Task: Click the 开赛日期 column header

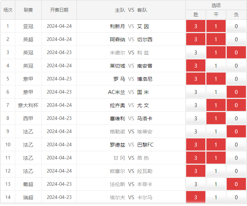Action: [x=59, y=10]
